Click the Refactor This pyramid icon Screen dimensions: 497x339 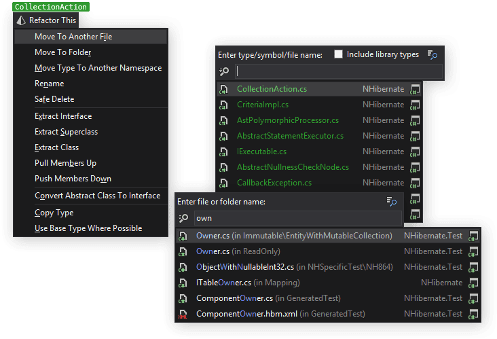[x=21, y=20]
